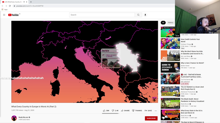Open Why We Won't Raise Our Kids title
Image resolution: width=220 pixels, height=123 pixels.
click(192, 52)
